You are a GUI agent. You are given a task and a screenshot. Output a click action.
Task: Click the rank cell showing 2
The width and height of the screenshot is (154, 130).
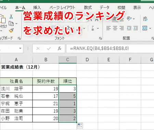(68, 118)
